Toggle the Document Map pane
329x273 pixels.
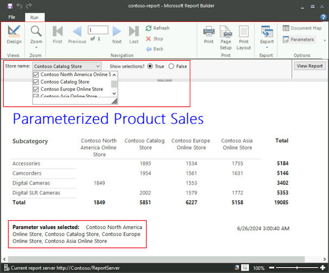(302, 28)
